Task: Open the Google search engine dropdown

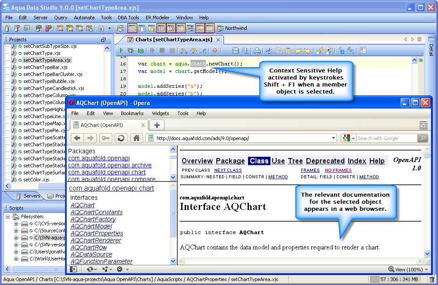Action: [354, 138]
